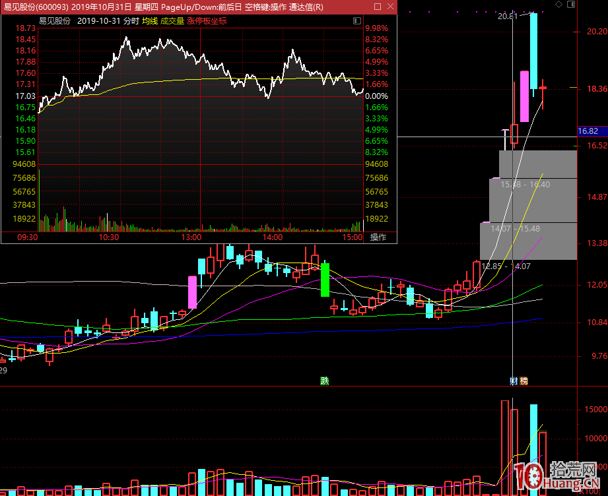Image resolution: width=608 pixels, height=496 pixels.
Task: Click the large green candlestick above 跌
Action: [x=325, y=280]
